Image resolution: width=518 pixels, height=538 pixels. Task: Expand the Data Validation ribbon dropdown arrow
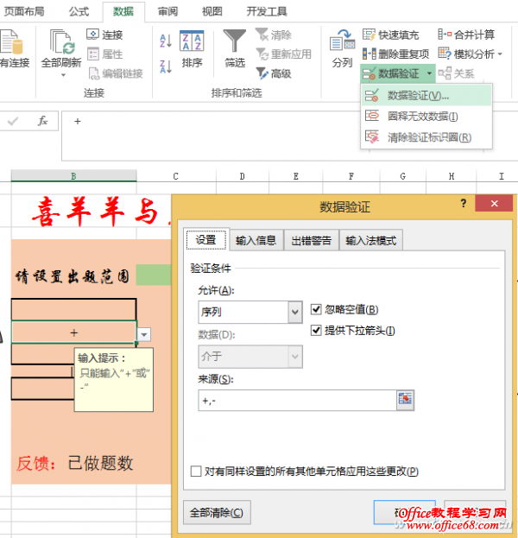coord(429,73)
